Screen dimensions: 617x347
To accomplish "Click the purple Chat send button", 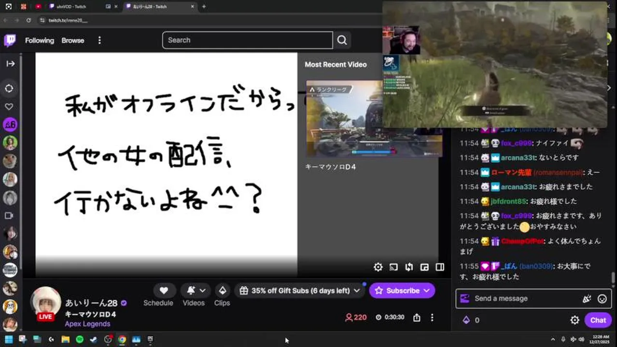I will [x=598, y=320].
